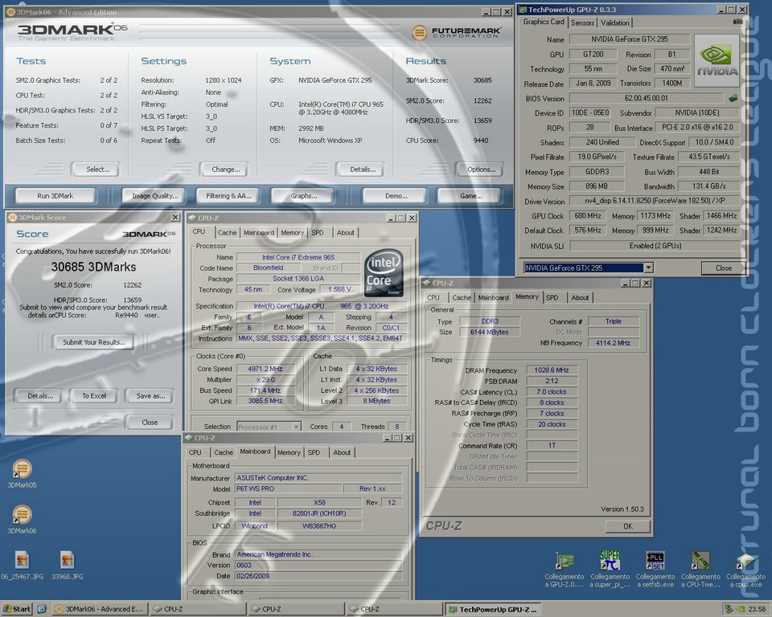
Task: Export score with To Excel button
Action: [94, 395]
